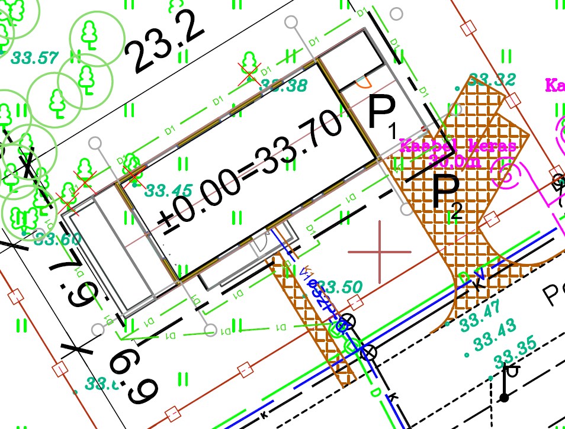
Task: Select the 33.32 elevation point label
Action: click(492, 80)
